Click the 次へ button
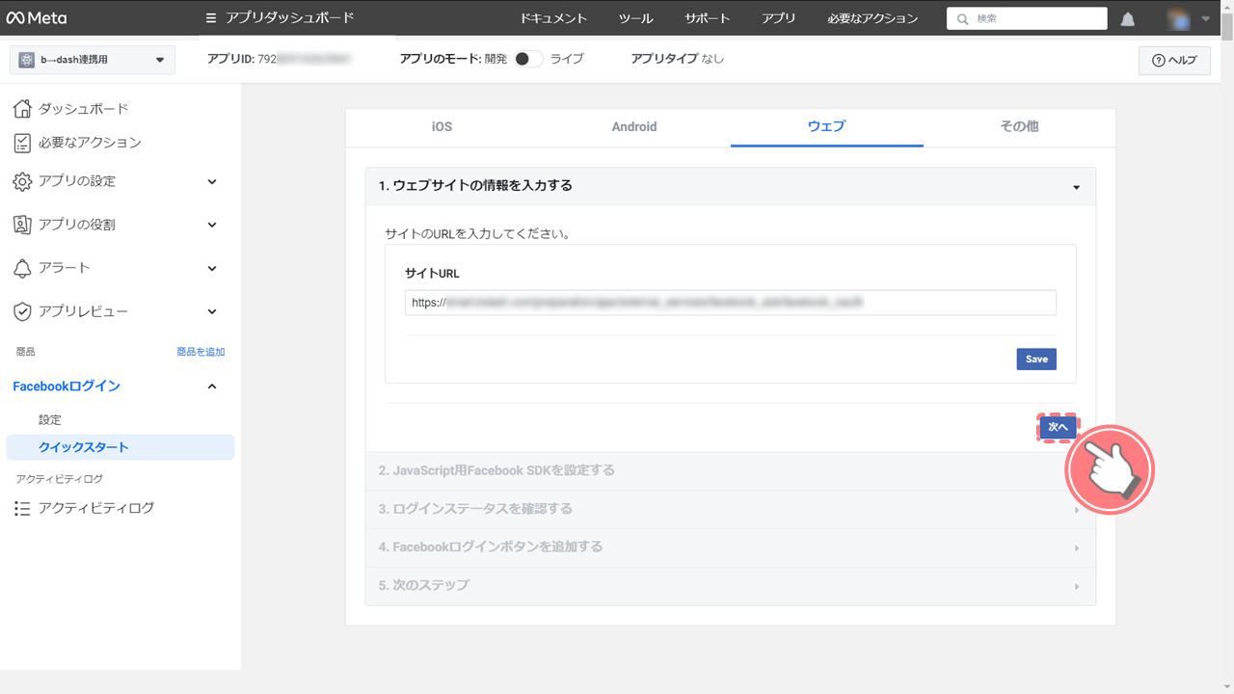 point(1058,427)
